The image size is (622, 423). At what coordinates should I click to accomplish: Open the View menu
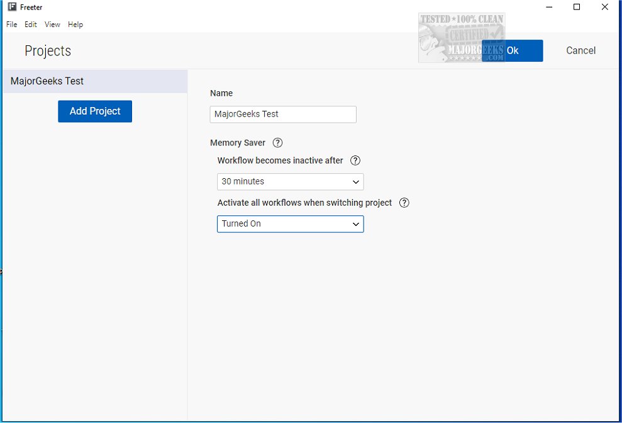(52, 25)
